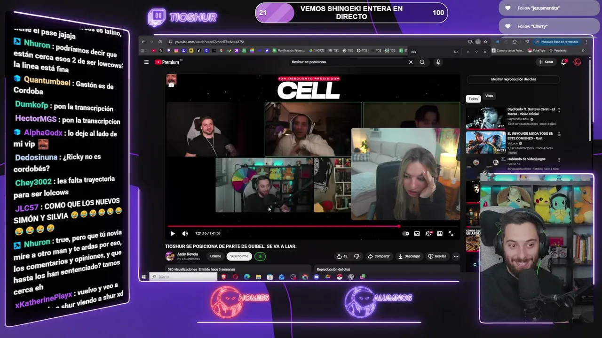602x338 pixels.
Task: Run the search with the magnifier button
Action: [x=422, y=62]
